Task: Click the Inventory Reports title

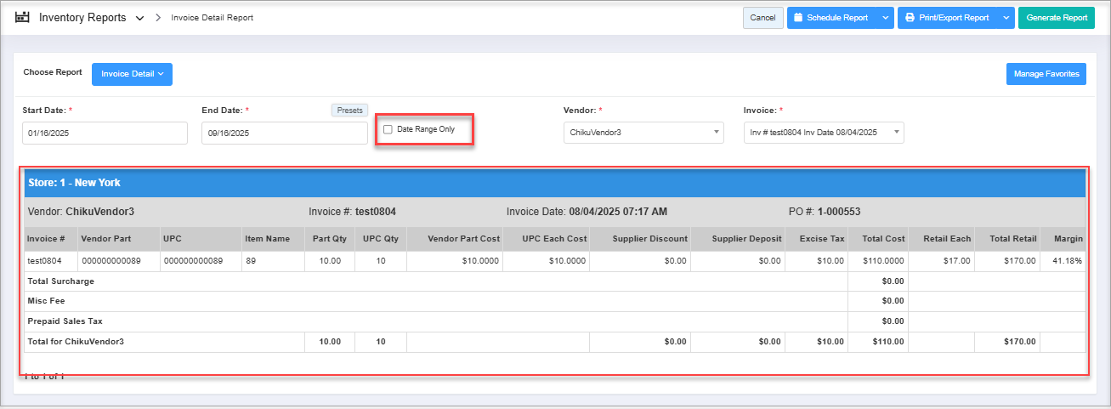Action: 82,18
